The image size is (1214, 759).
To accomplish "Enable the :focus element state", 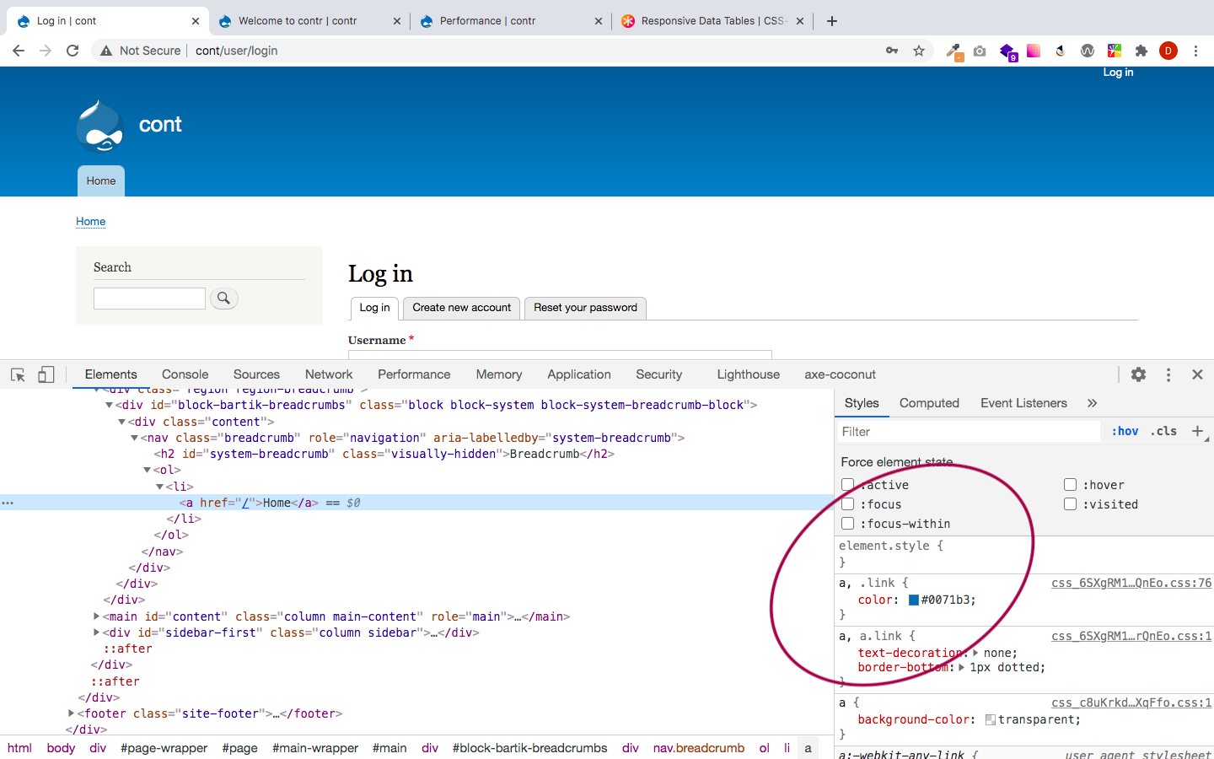I will [x=847, y=503].
